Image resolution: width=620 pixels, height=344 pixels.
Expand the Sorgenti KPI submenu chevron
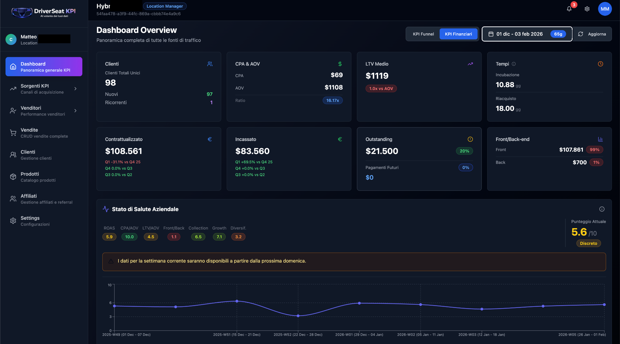76,89
